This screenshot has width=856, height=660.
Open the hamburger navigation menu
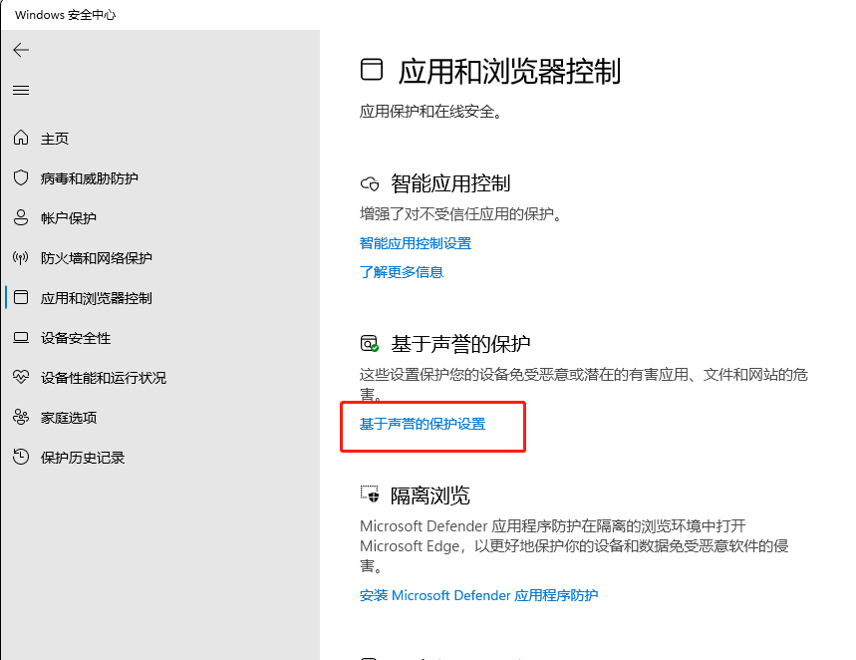pyautogui.click(x=21, y=90)
